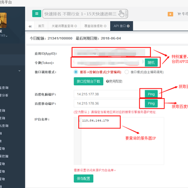Open the 牛币 shopping cart icon

click(179, 14)
